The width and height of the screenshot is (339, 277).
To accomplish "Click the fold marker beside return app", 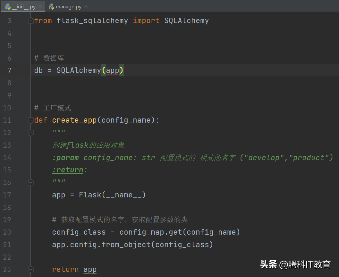I will 30,269.
